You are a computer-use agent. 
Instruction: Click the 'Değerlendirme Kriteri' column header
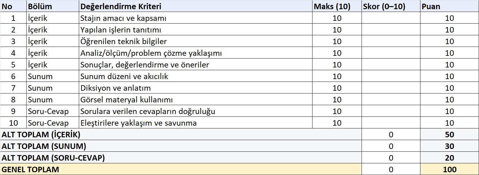point(121,6)
